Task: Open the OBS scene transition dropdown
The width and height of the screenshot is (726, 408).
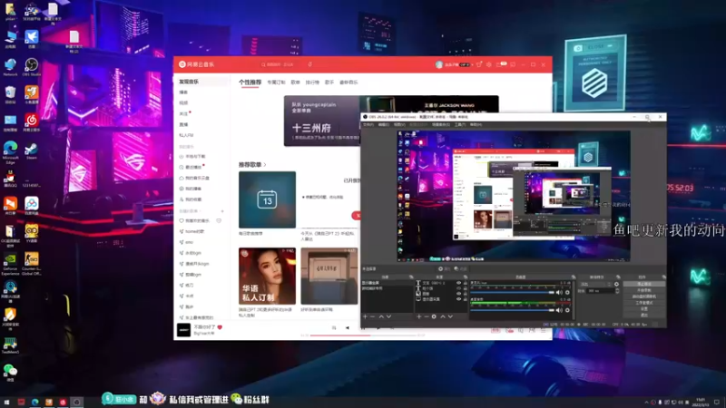Action: (x=596, y=284)
